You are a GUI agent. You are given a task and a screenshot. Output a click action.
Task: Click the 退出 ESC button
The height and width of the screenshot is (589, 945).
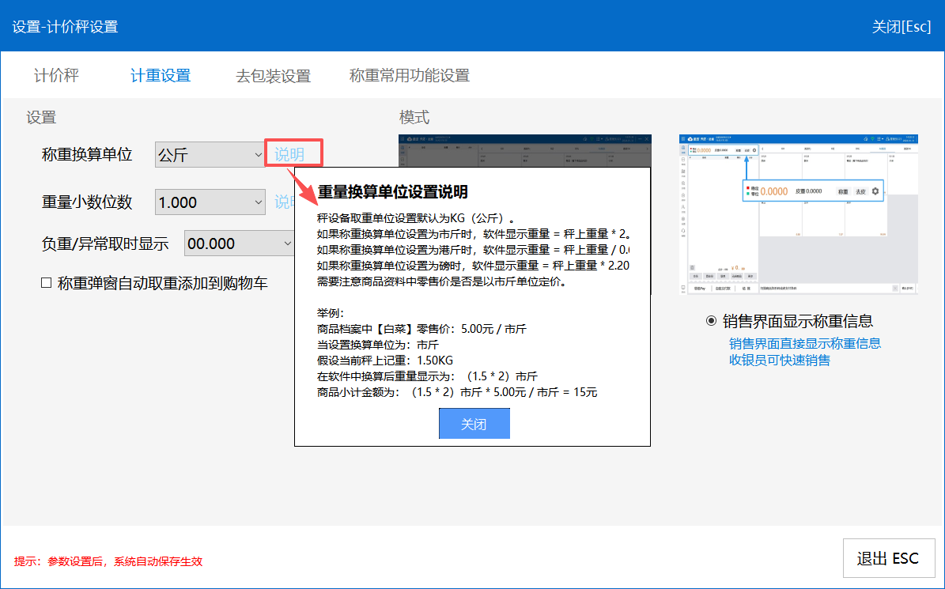point(888,558)
